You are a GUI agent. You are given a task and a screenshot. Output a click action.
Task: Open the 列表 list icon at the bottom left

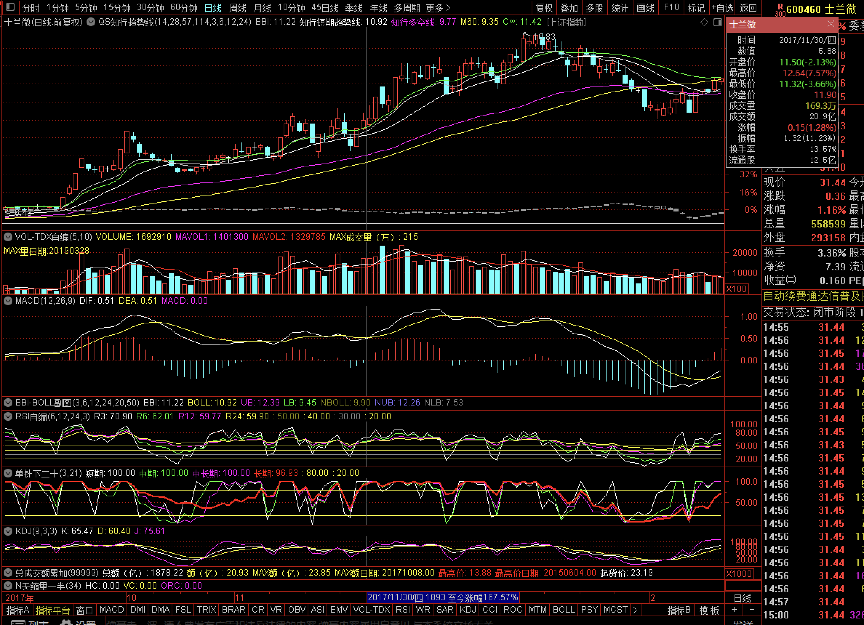point(18,622)
